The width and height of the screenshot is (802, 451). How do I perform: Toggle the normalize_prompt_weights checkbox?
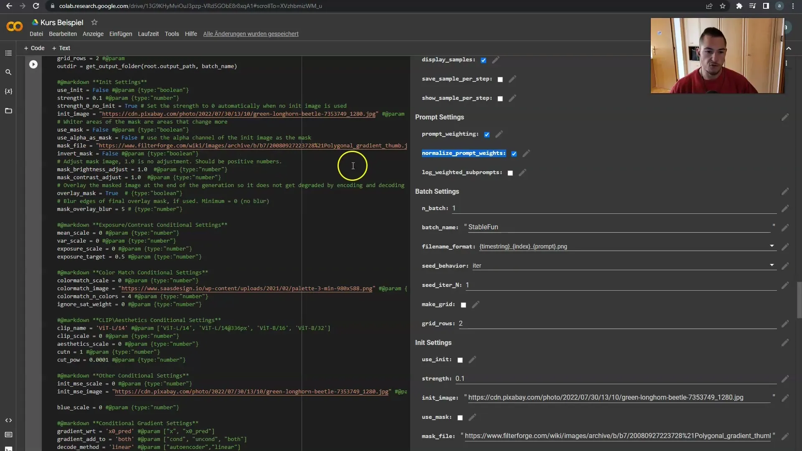pyautogui.click(x=514, y=154)
